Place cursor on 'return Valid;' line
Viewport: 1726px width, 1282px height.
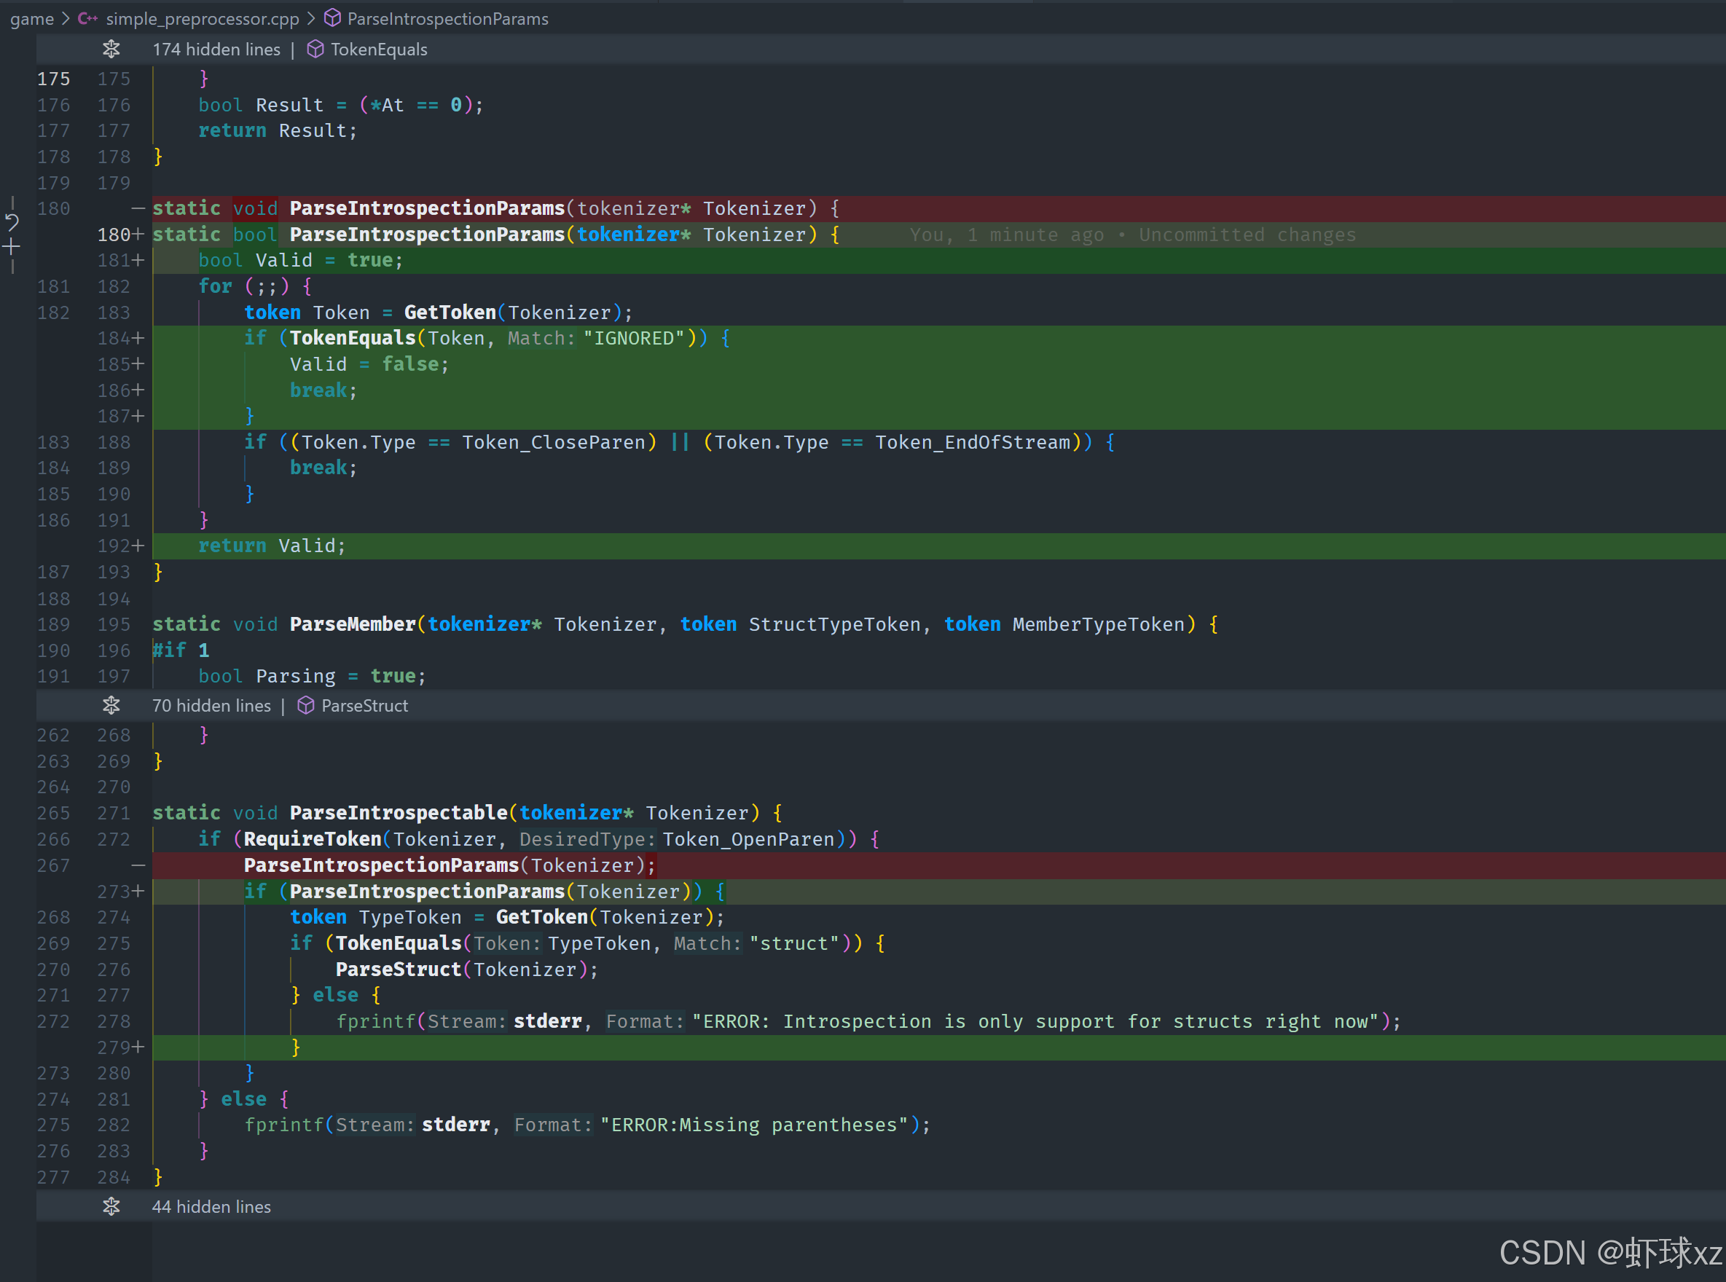coord(272,546)
